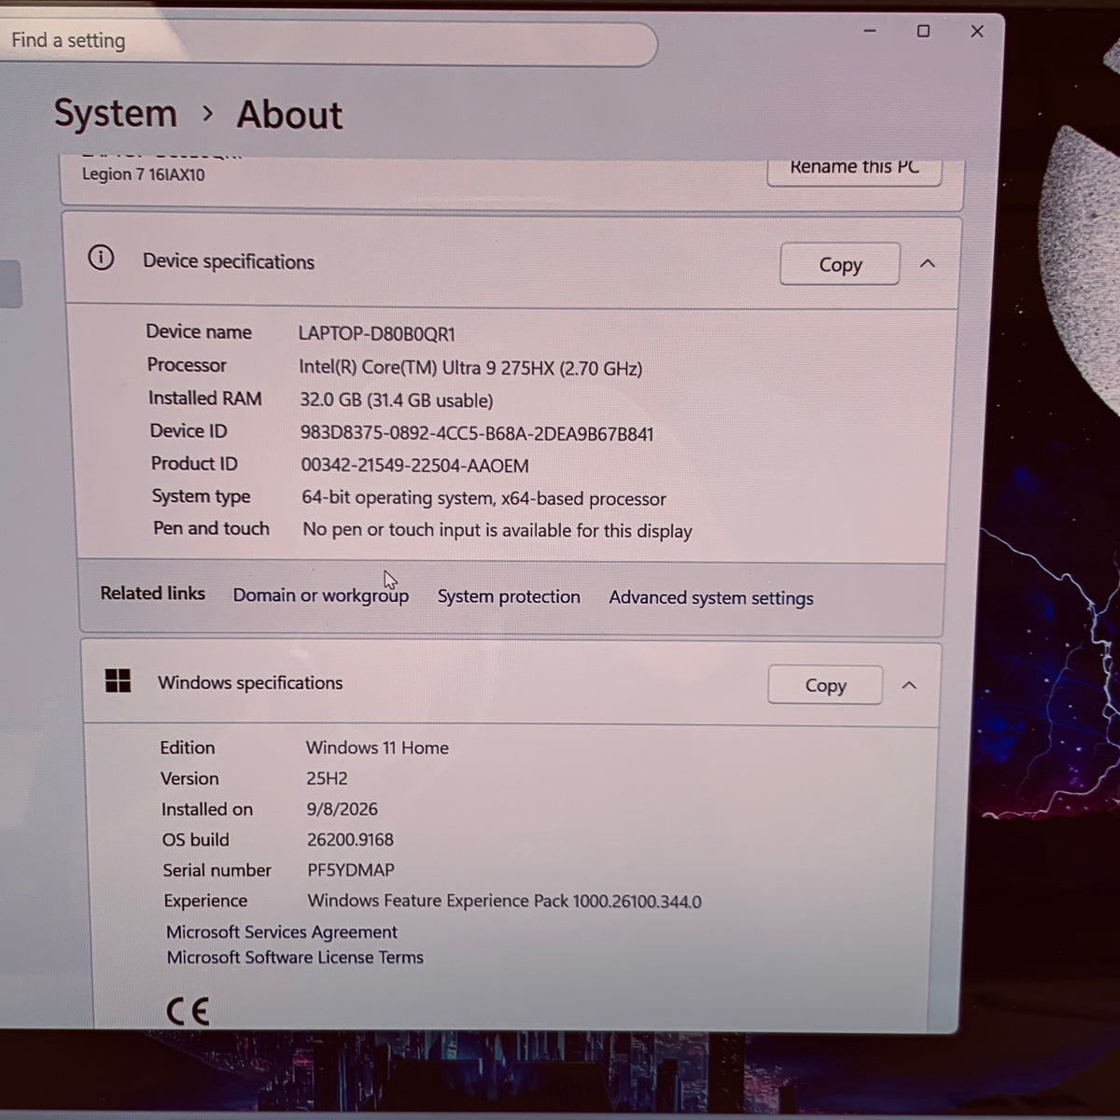Select the processor value Intel Core Ultra 9 275HX

tap(470, 368)
